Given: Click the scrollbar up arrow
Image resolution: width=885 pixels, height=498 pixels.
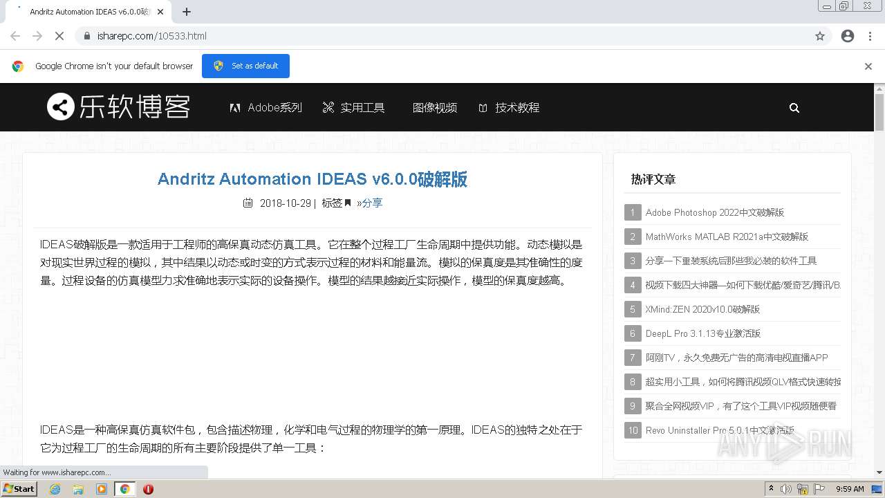Looking at the screenshot, I should pyautogui.click(x=879, y=88).
